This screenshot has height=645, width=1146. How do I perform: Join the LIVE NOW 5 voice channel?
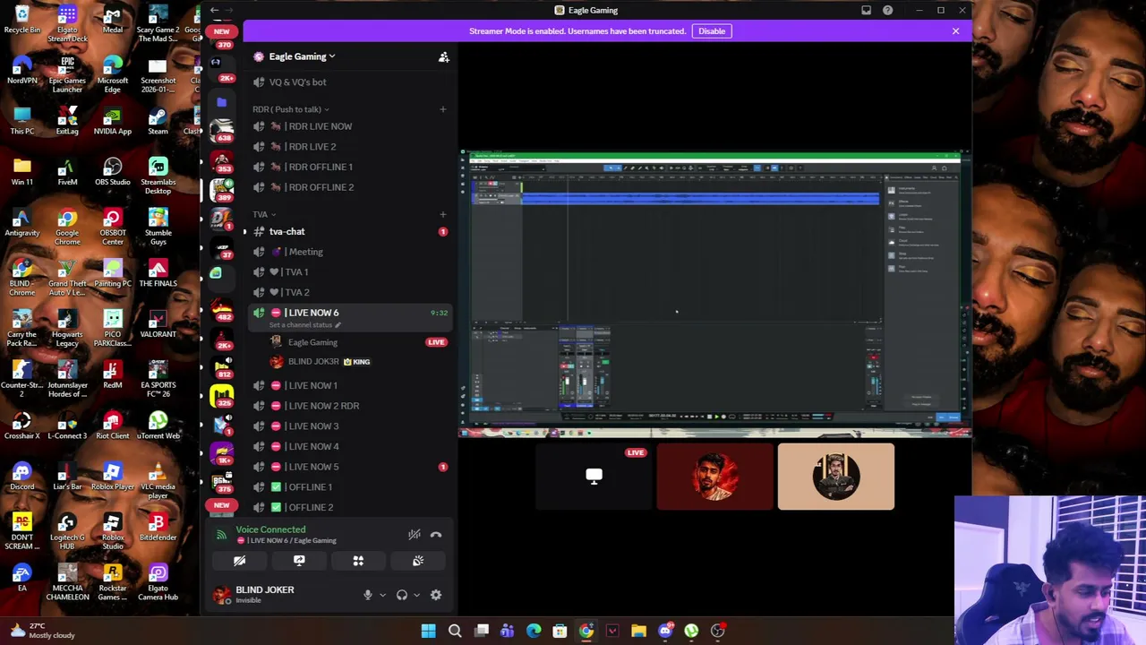349,467
